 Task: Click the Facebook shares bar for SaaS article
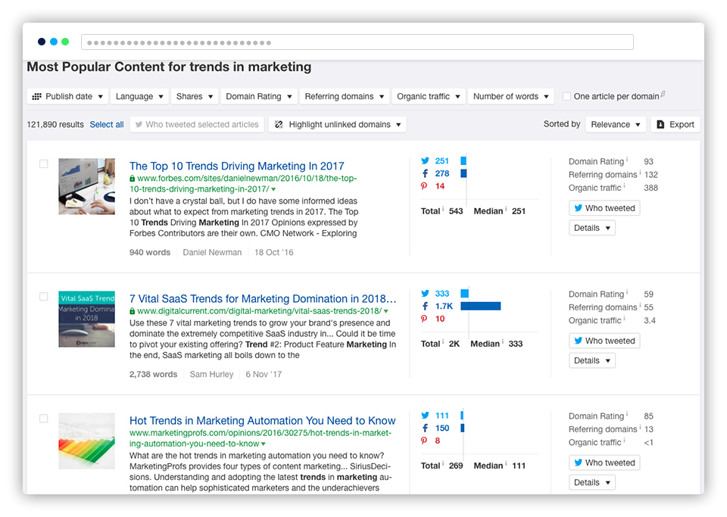tap(480, 307)
